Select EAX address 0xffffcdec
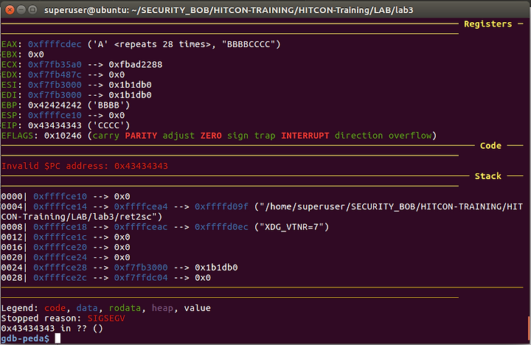The height and width of the screenshot is (345, 531). coord(55,44)
